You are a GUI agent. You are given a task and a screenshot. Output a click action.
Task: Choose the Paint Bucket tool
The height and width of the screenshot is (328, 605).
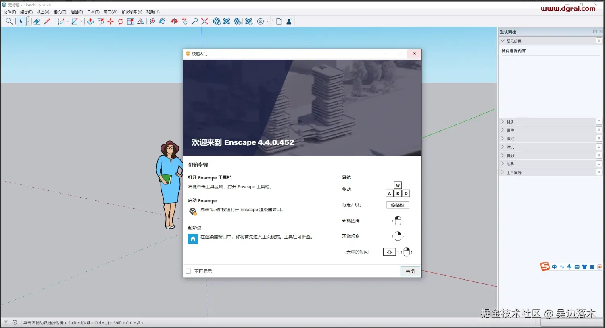pos(163,21)
